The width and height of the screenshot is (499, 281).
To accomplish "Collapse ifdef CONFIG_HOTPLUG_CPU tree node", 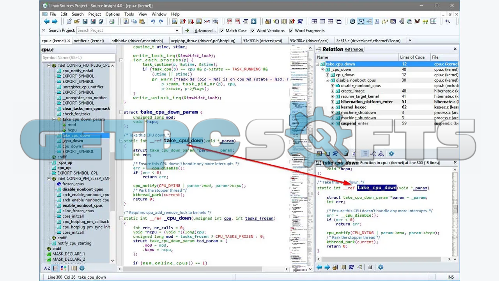I will tap(49, 66).
